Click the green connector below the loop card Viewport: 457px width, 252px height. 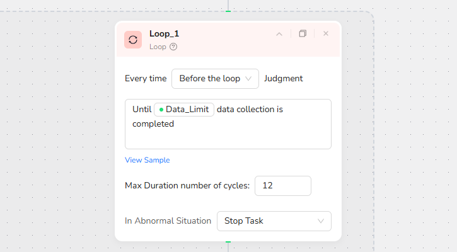pyautogui.click(x=228, y=241)
